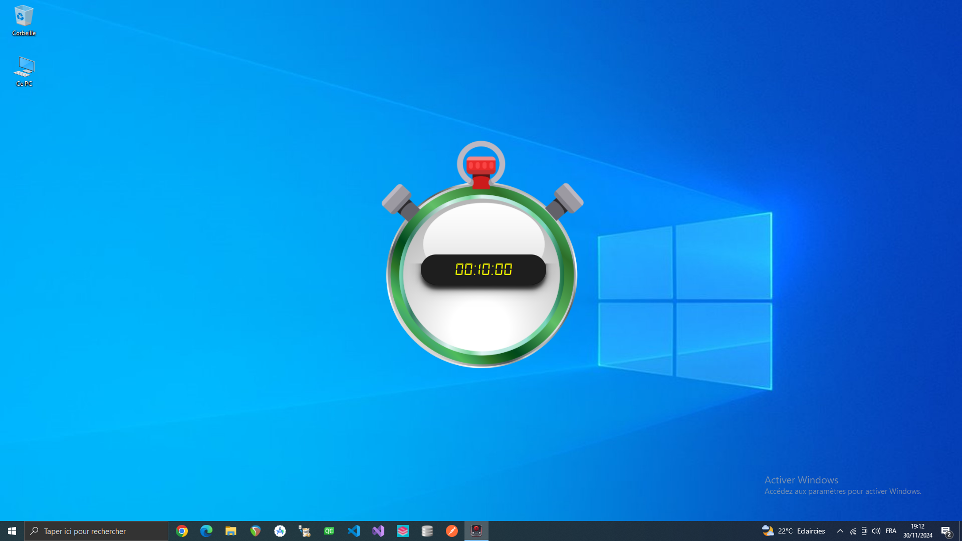
Task: Select the active stopwatch app taskbar button
Action: click(476, 531)
